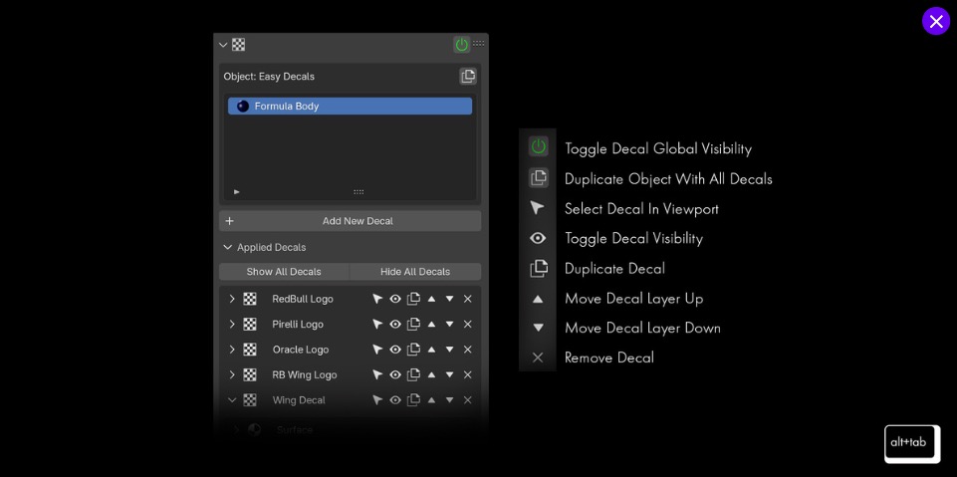Collapse the Applied Decals section
The width and height of the screenshot is (957, 477).
tap(228, 247)
